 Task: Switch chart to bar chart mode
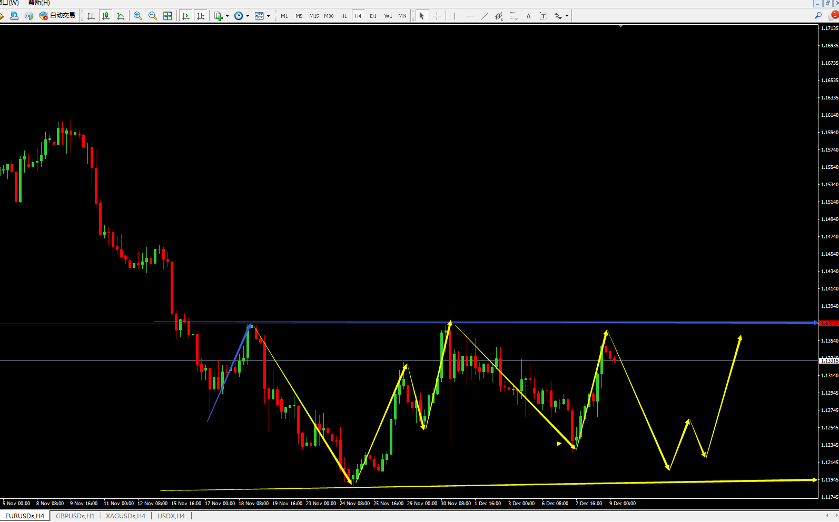[91, 16]
